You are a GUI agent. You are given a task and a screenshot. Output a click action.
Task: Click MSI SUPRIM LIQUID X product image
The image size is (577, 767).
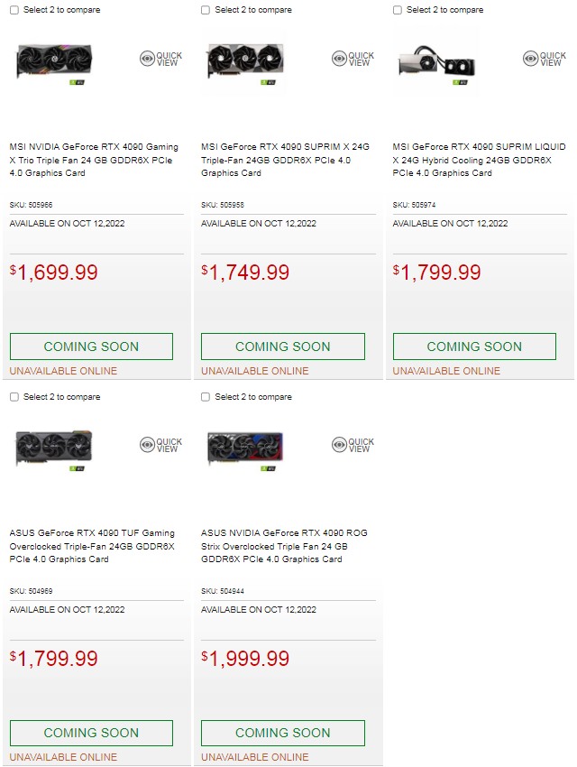click(437, 62)
